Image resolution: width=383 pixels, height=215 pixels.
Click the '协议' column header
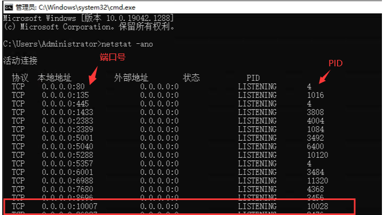pyautogui.click(x=20, y=78)
